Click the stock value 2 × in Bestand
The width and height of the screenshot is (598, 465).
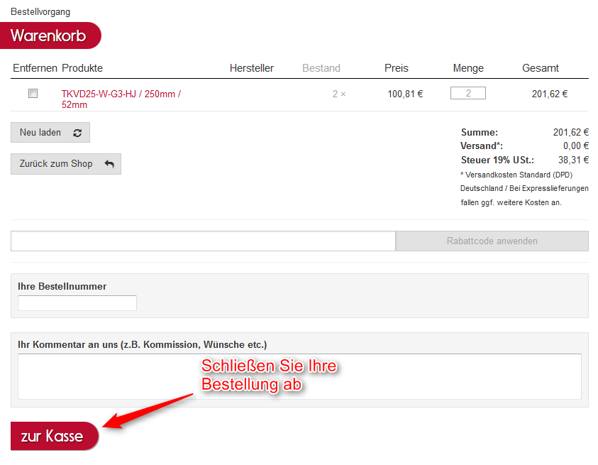(x=339, y=94)
